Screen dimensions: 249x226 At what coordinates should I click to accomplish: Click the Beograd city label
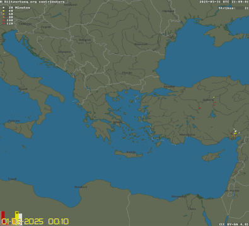(84, 40)
